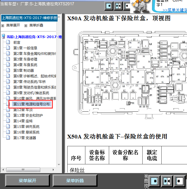This screenshot has height=189, width=187.
Task: Select chapter 第4章 车身系统
Action: click(x=25, y=65)
